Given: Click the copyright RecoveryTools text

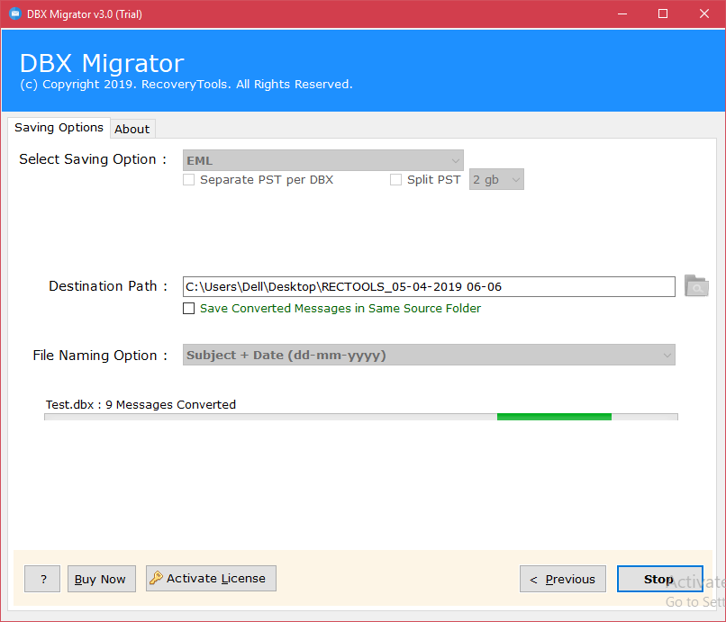Looking at the screenshot, I should (x=186, y=85).
